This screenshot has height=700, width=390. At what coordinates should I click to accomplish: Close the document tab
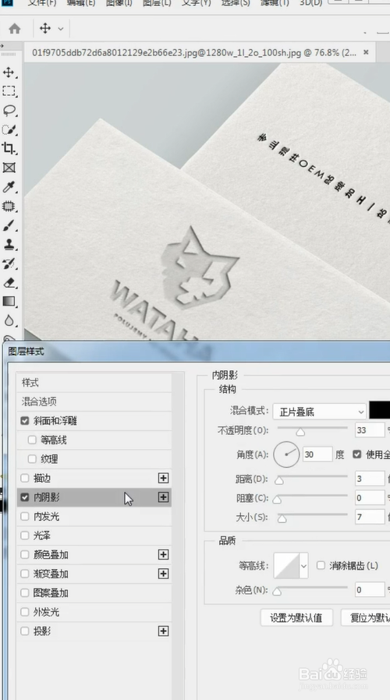[366, 52]
